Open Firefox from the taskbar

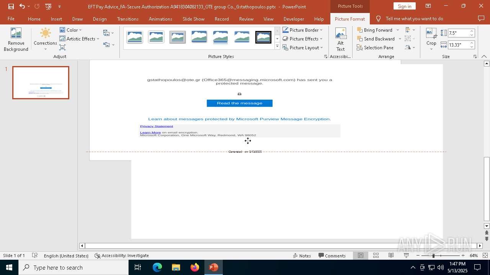[x=195, y=267]
